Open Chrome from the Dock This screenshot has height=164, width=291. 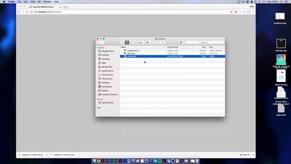coord(98,161)
